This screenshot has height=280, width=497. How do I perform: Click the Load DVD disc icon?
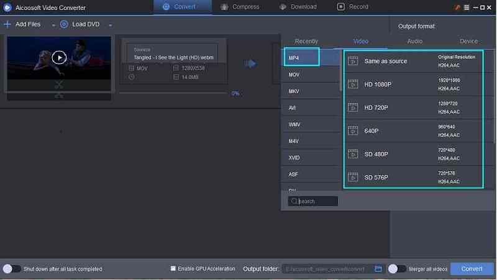(x=64, y=24)
